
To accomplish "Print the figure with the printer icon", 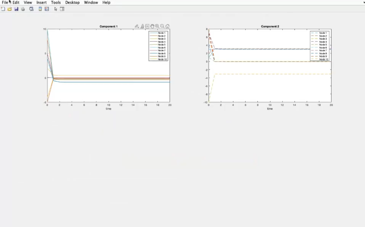I will [23, 9].
